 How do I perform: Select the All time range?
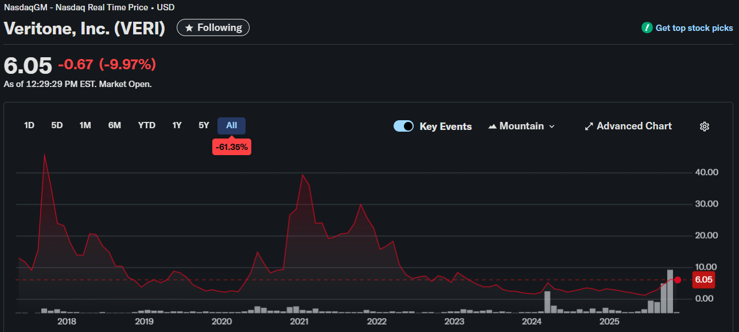tap(231, 125)
